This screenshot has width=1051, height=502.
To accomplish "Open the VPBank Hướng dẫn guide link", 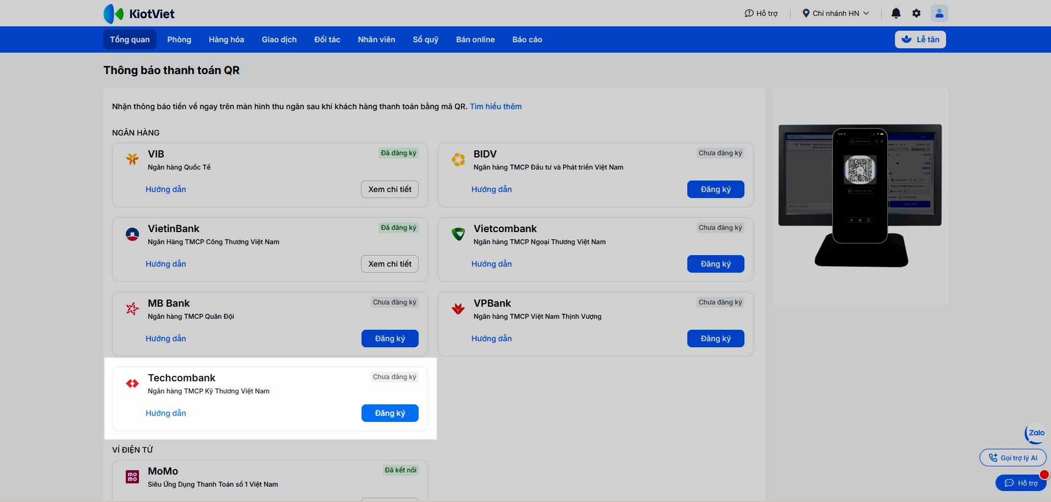I will 492,339.
